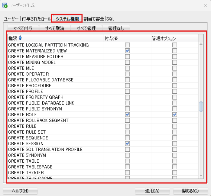The height and width of the screenshot is (196, 211).
Task: Grant CREATE LOGICAL PARTITION TRACKING privilege
Action: pos(127,45)
